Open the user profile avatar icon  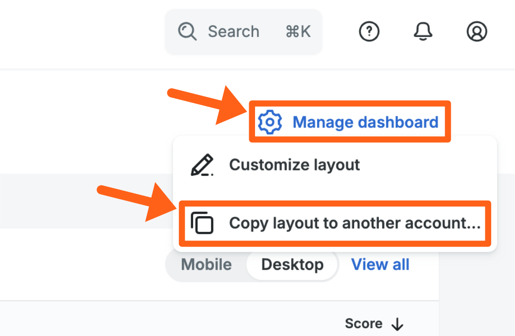coord(476,32)
